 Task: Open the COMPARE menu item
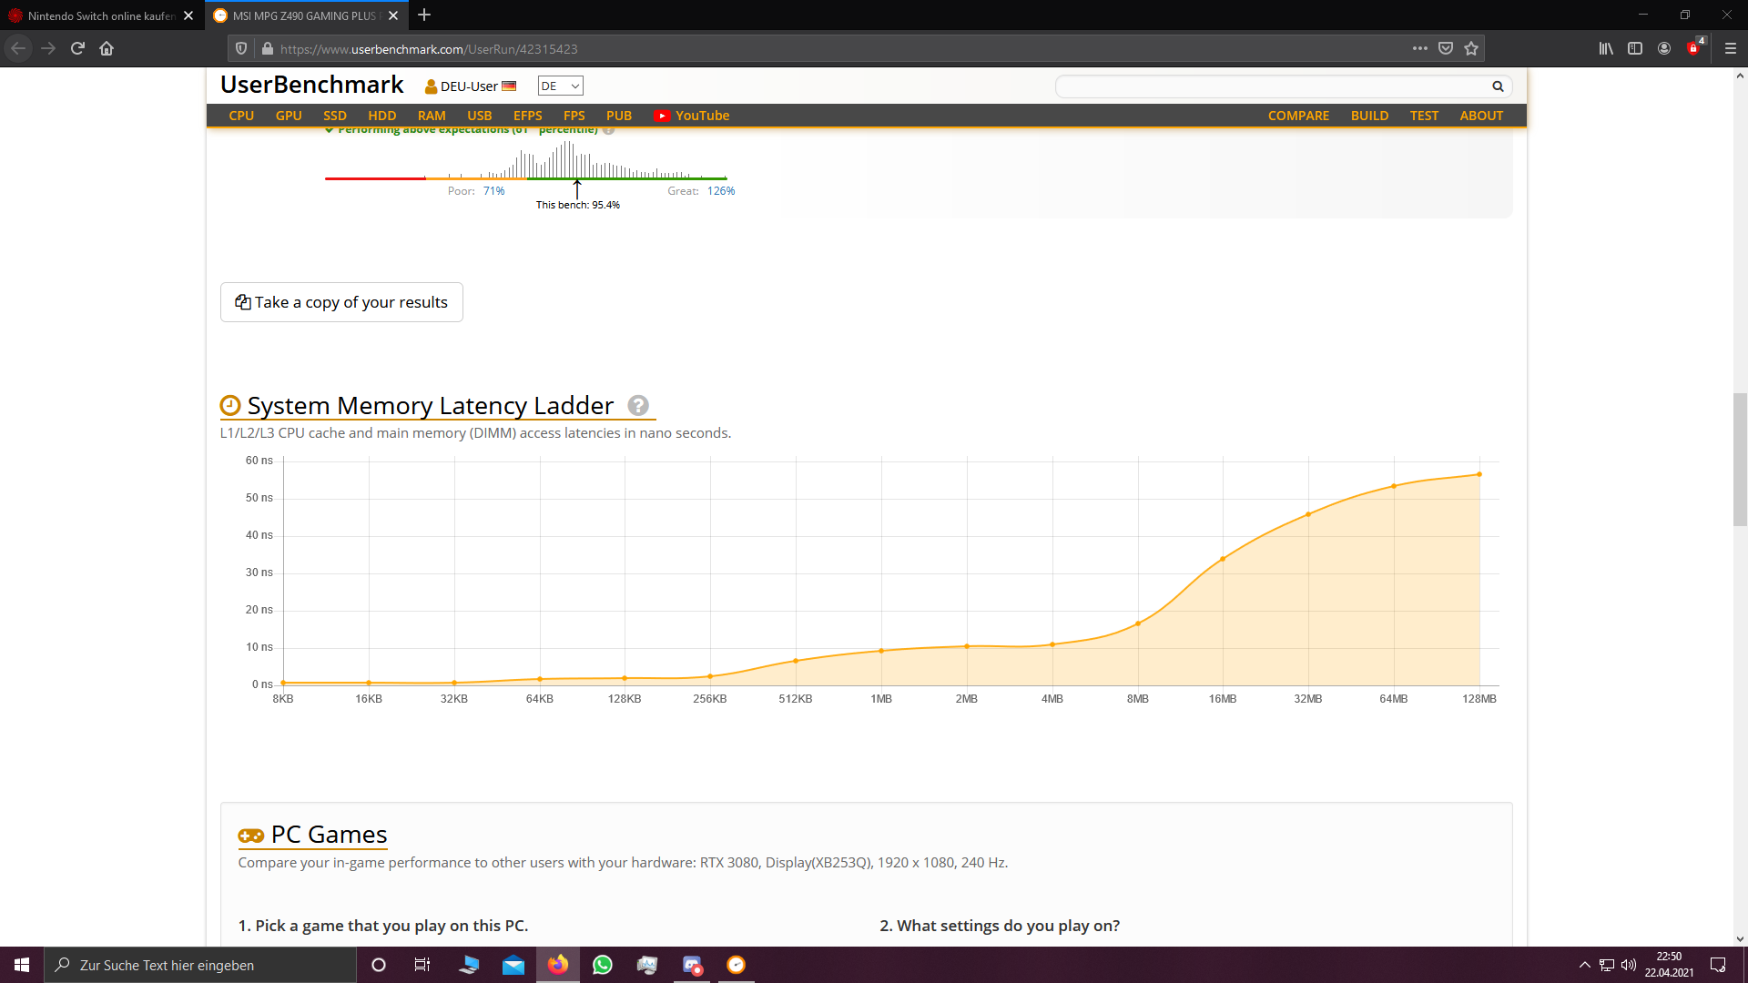click(x=1298, y=116)
